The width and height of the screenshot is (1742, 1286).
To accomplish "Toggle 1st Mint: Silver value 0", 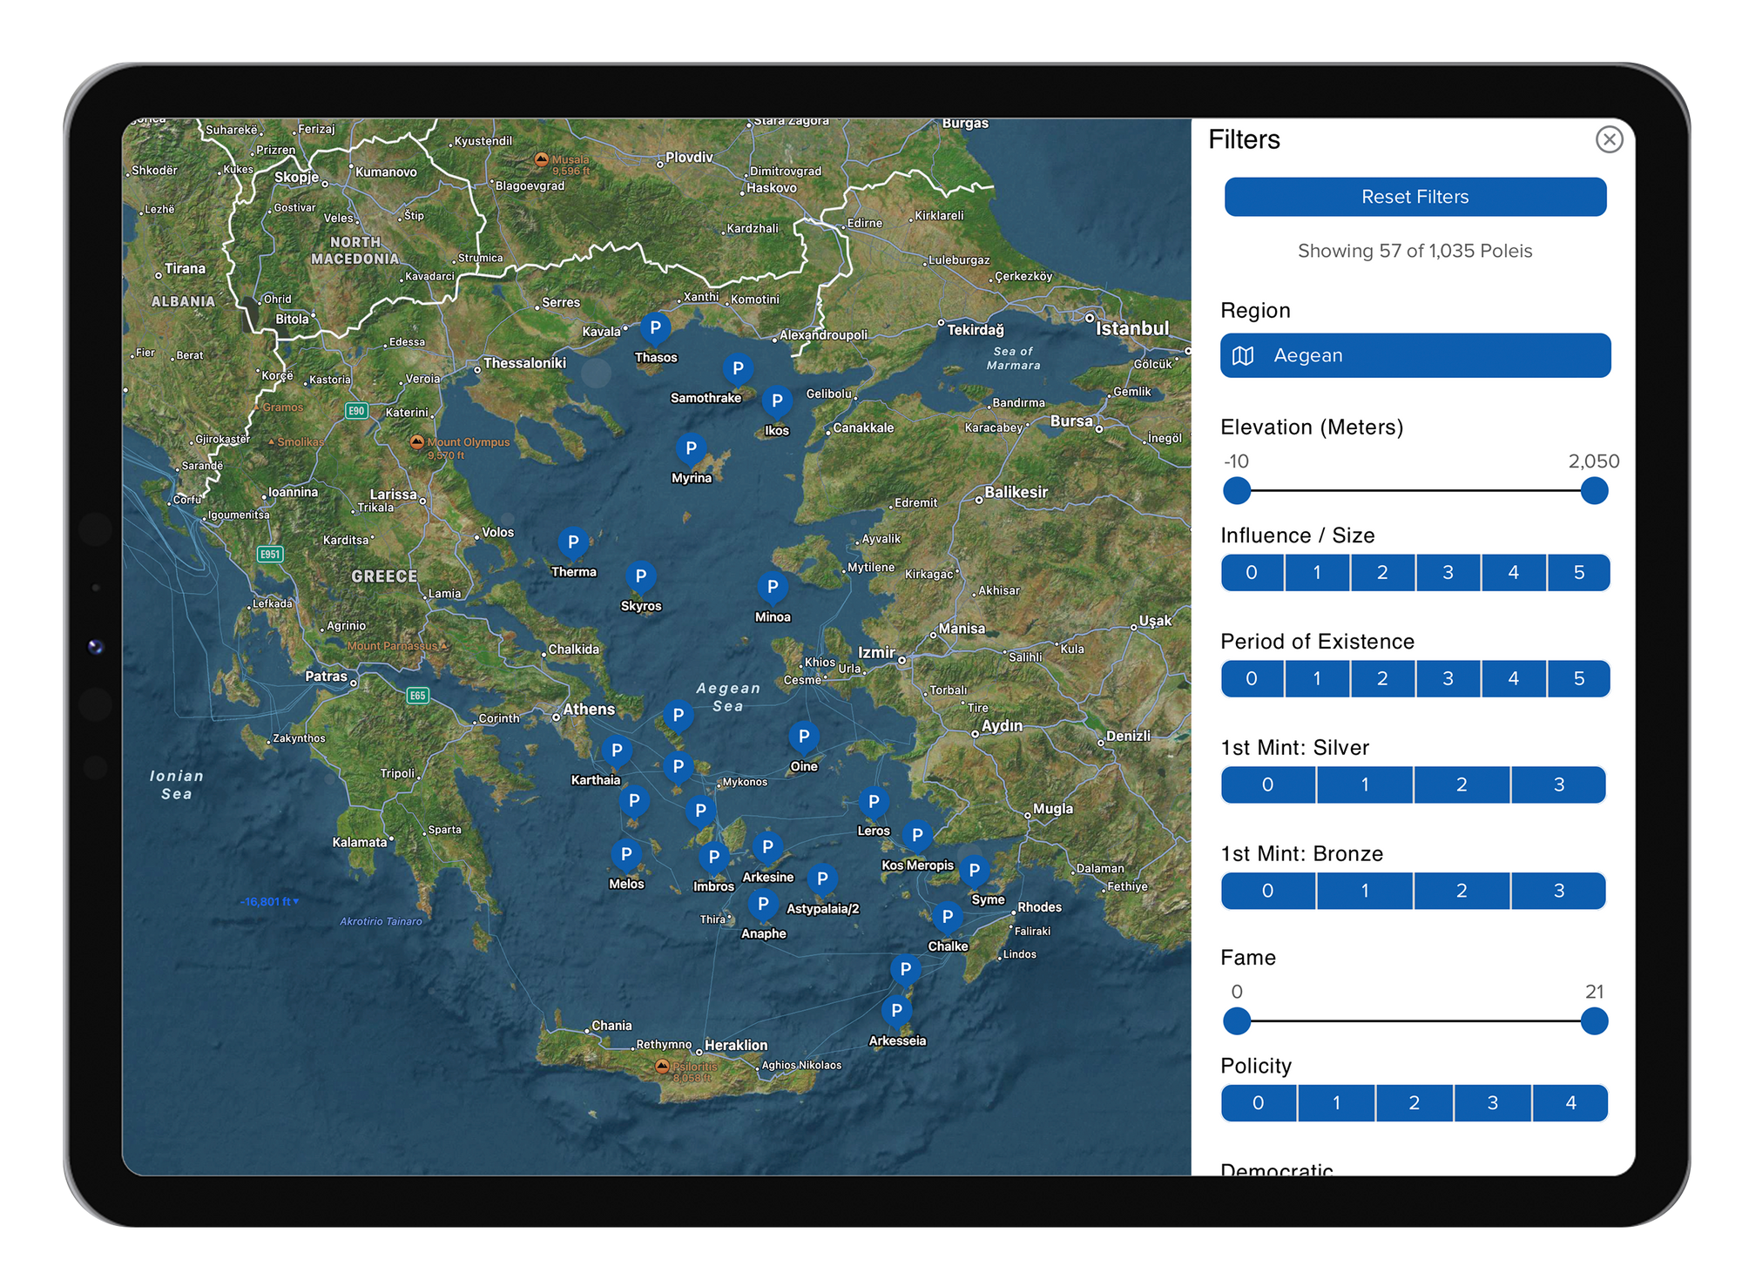I will pos(1268,785).
